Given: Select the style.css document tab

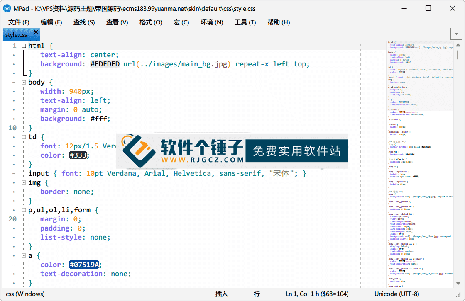Looking at the screenshot, I should [x=17, y=35].
